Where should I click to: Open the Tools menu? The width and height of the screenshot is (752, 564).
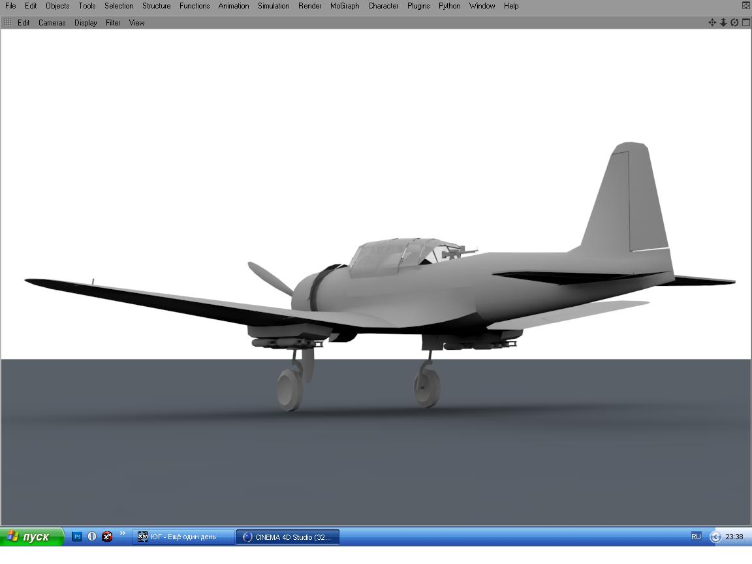click(x=87, y=6)
